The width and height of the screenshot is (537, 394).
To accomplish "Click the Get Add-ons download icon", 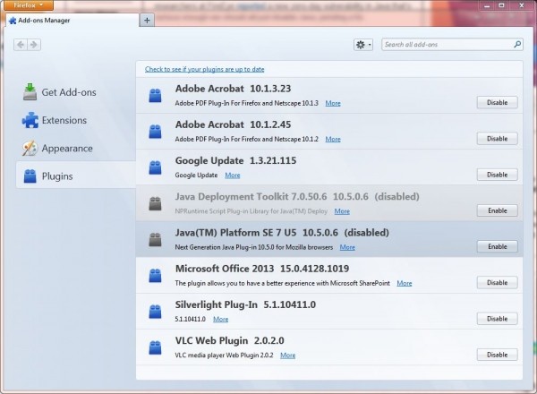I will coord(30,92).
